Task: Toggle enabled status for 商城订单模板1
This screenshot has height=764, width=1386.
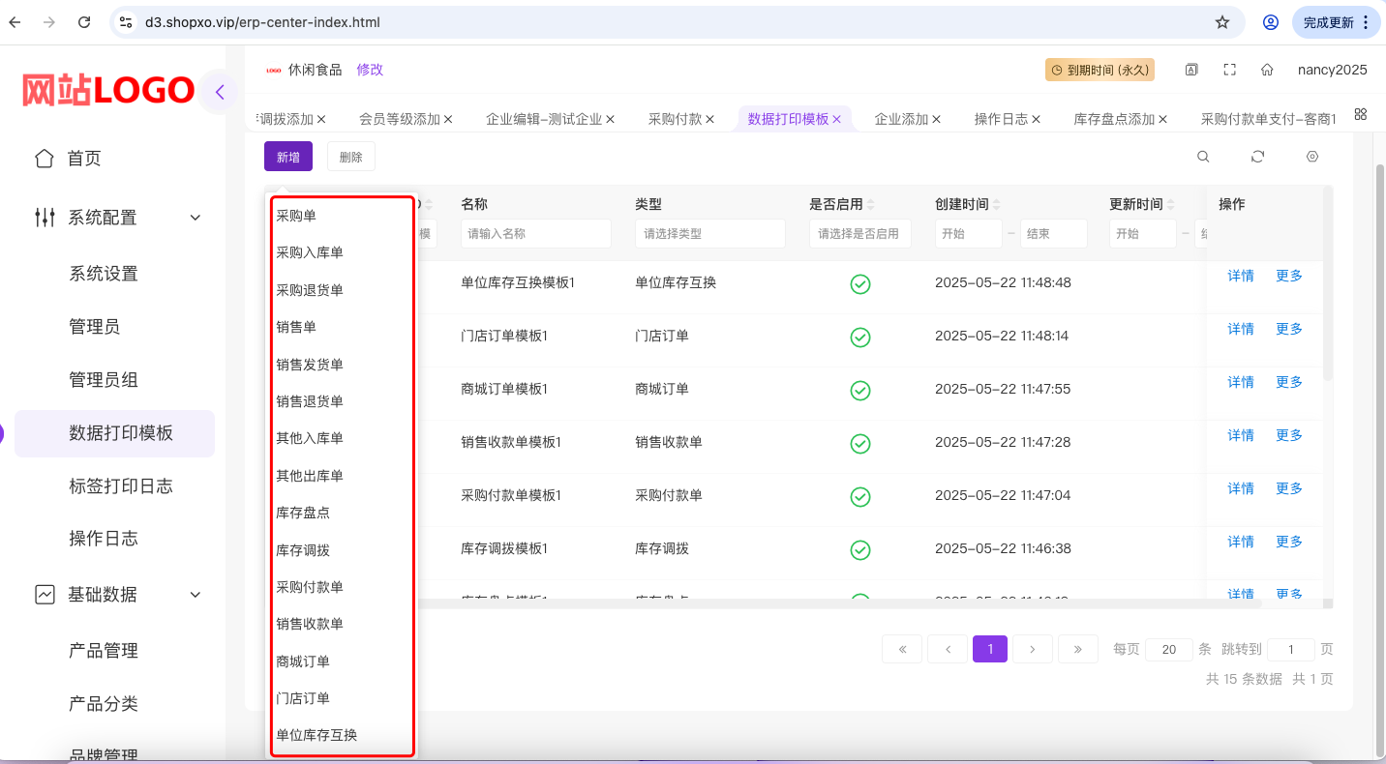Action: (x=859, y=390)
